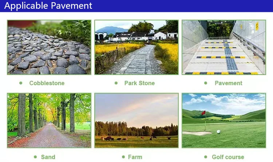273x162 pixels.
Task: Select the Golf course image
Action: coord(224,120)
